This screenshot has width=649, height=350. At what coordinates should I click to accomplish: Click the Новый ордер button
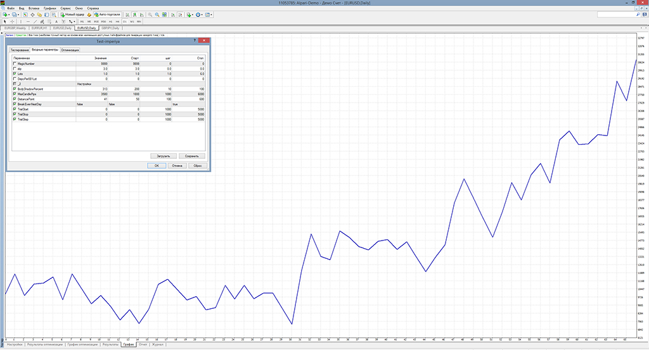tap(72, 15)
